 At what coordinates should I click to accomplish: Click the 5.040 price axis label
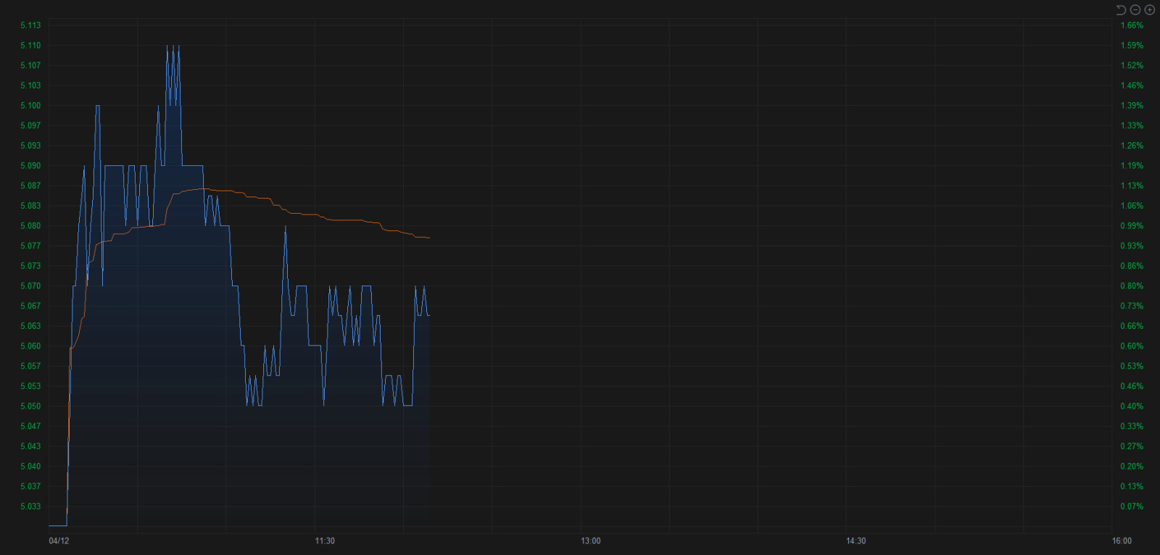(x=30, y=467)
